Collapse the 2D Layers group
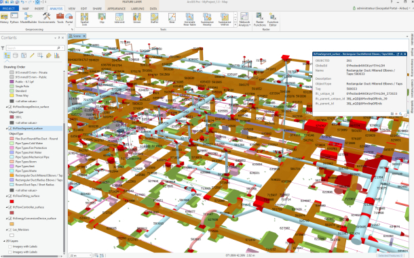This screenshot has width=414, height=258. [4, 241]
